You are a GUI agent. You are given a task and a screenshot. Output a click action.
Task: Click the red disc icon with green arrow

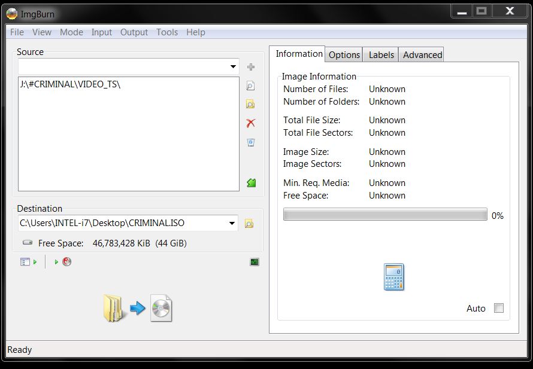coord(63,262)
